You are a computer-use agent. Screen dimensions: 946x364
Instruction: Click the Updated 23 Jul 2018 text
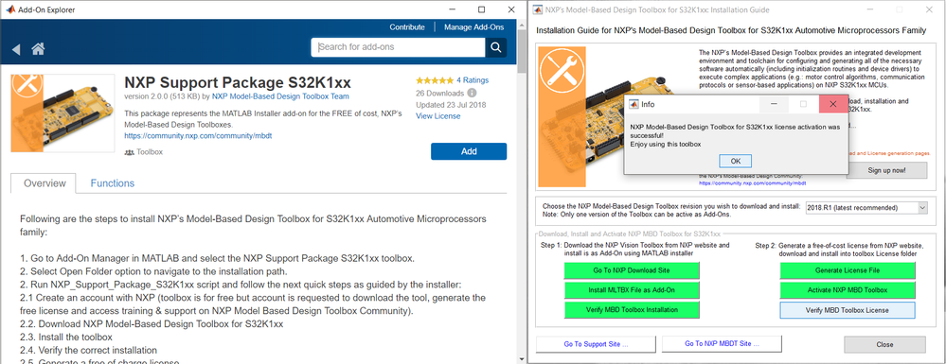pyautogui.click(x=451, y=104)
